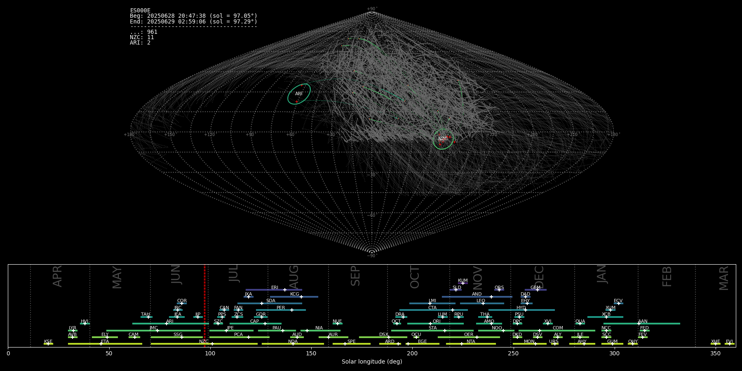
Task: Click the HYD shower bar label
Action: click(521, 308)
